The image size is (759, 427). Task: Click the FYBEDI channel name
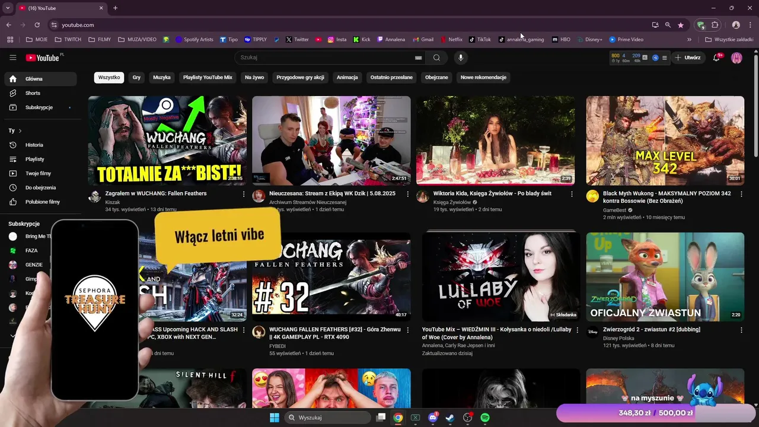[x=278, y=346]
